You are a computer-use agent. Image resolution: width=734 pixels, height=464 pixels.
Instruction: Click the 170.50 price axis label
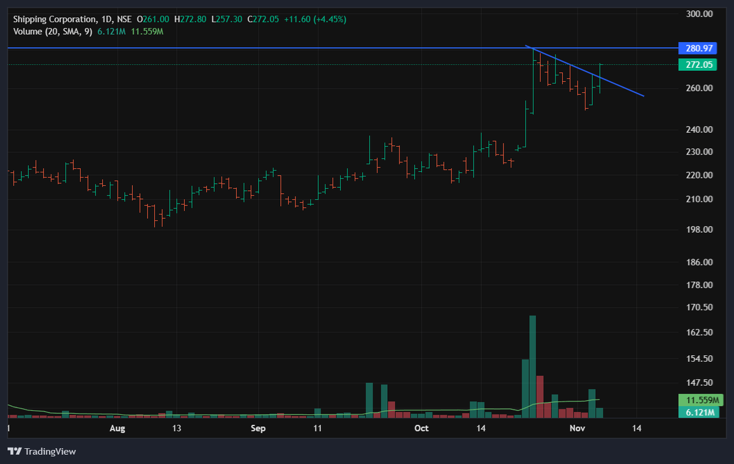[x=698, y=307]
